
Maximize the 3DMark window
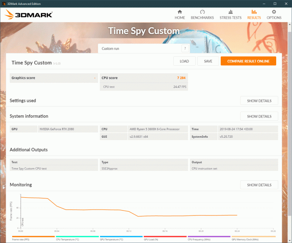(x=275, y=4)
